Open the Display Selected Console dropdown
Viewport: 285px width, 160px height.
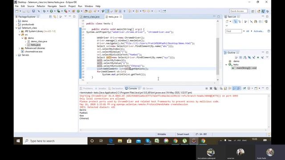pyautogui.click(x=252, y=88)
